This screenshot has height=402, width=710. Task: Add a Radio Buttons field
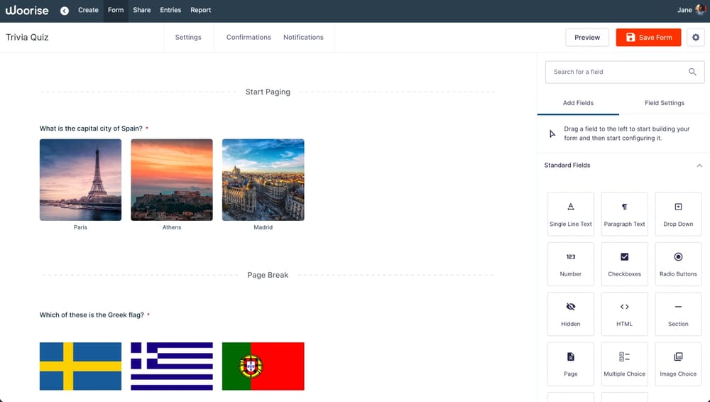click(x=678, y=264)
